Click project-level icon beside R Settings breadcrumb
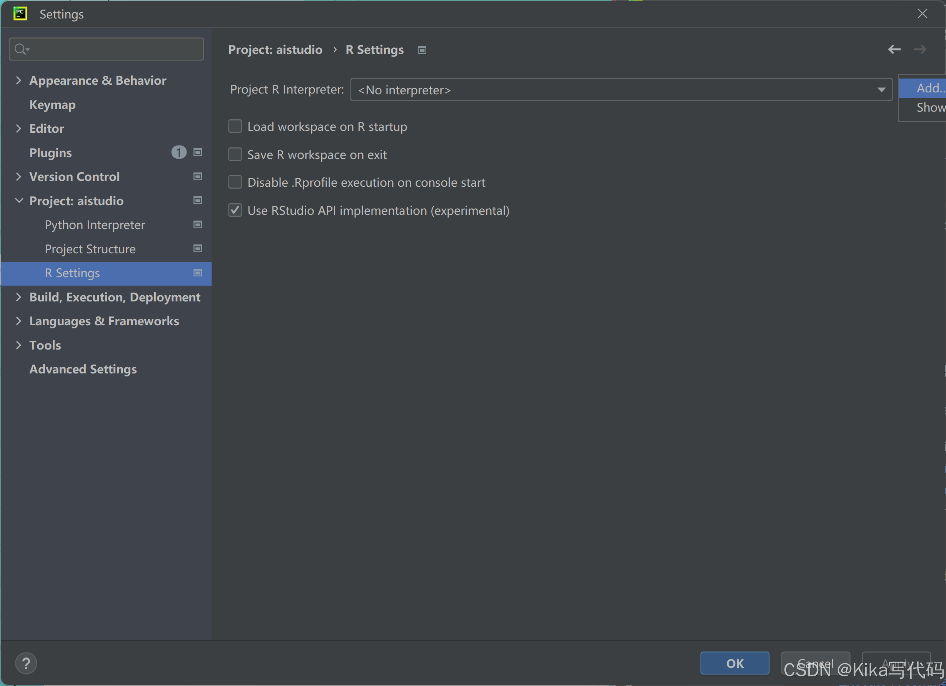Viewport: 946px width, 686px height. (x=422, y=50)
